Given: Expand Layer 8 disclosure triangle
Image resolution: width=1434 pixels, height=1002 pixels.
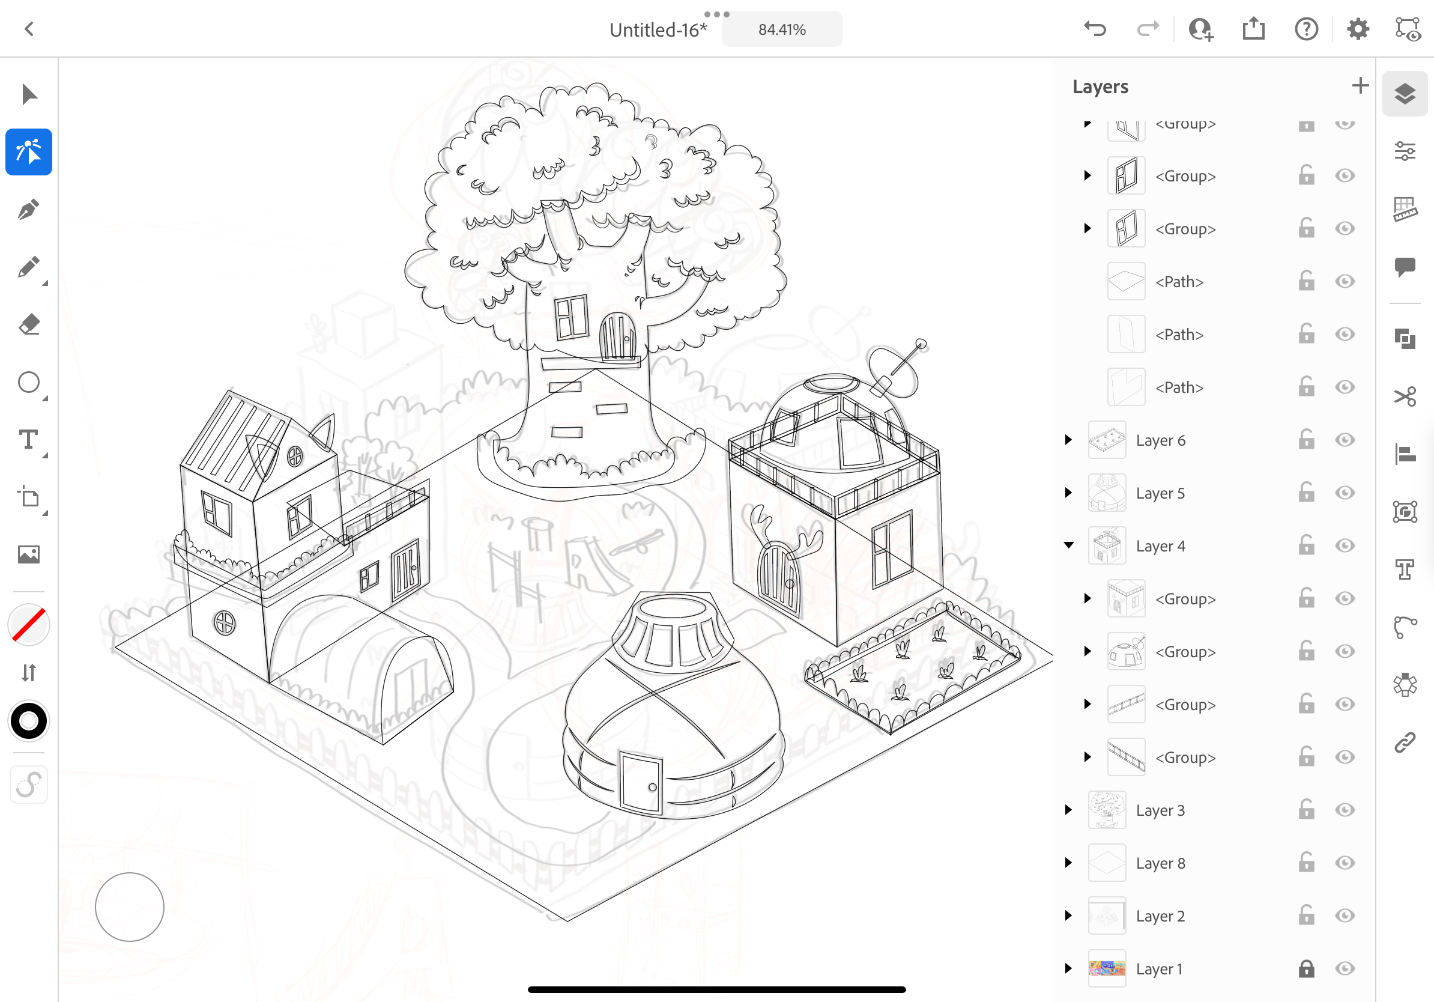Looking at the screenshot, I should [1069, 863].
